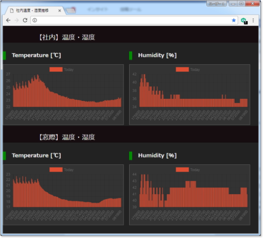Image resolution: width=263 pixels, height=238 pixels.
Task: Click the 窓際 Temperature [℃] title
Action: 36,156
